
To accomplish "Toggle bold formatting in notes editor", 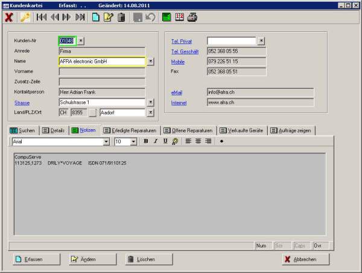I will (145, 141).
